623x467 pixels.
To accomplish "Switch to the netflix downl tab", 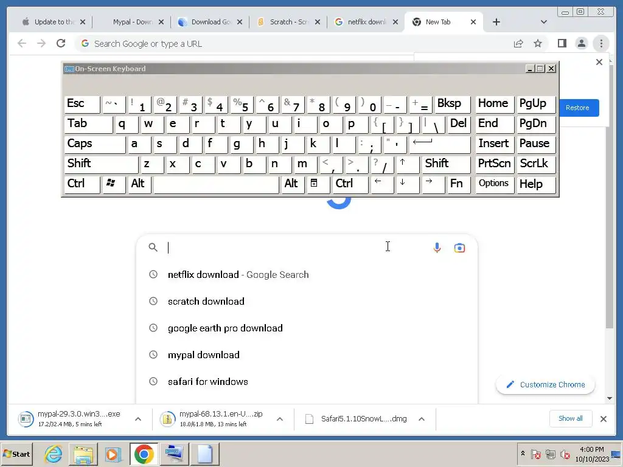I will point(366,22).
